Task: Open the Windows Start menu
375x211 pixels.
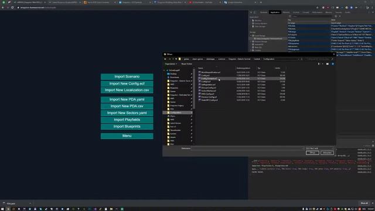Action: coord(2,209)
